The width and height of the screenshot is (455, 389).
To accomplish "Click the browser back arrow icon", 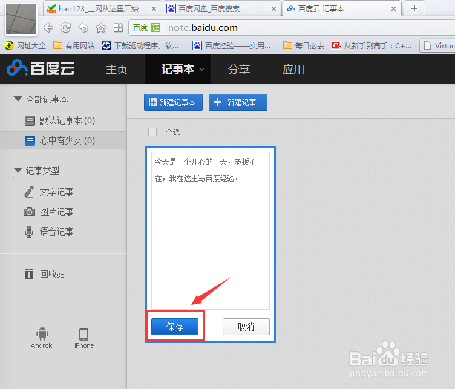I will (x=48, y=28).
